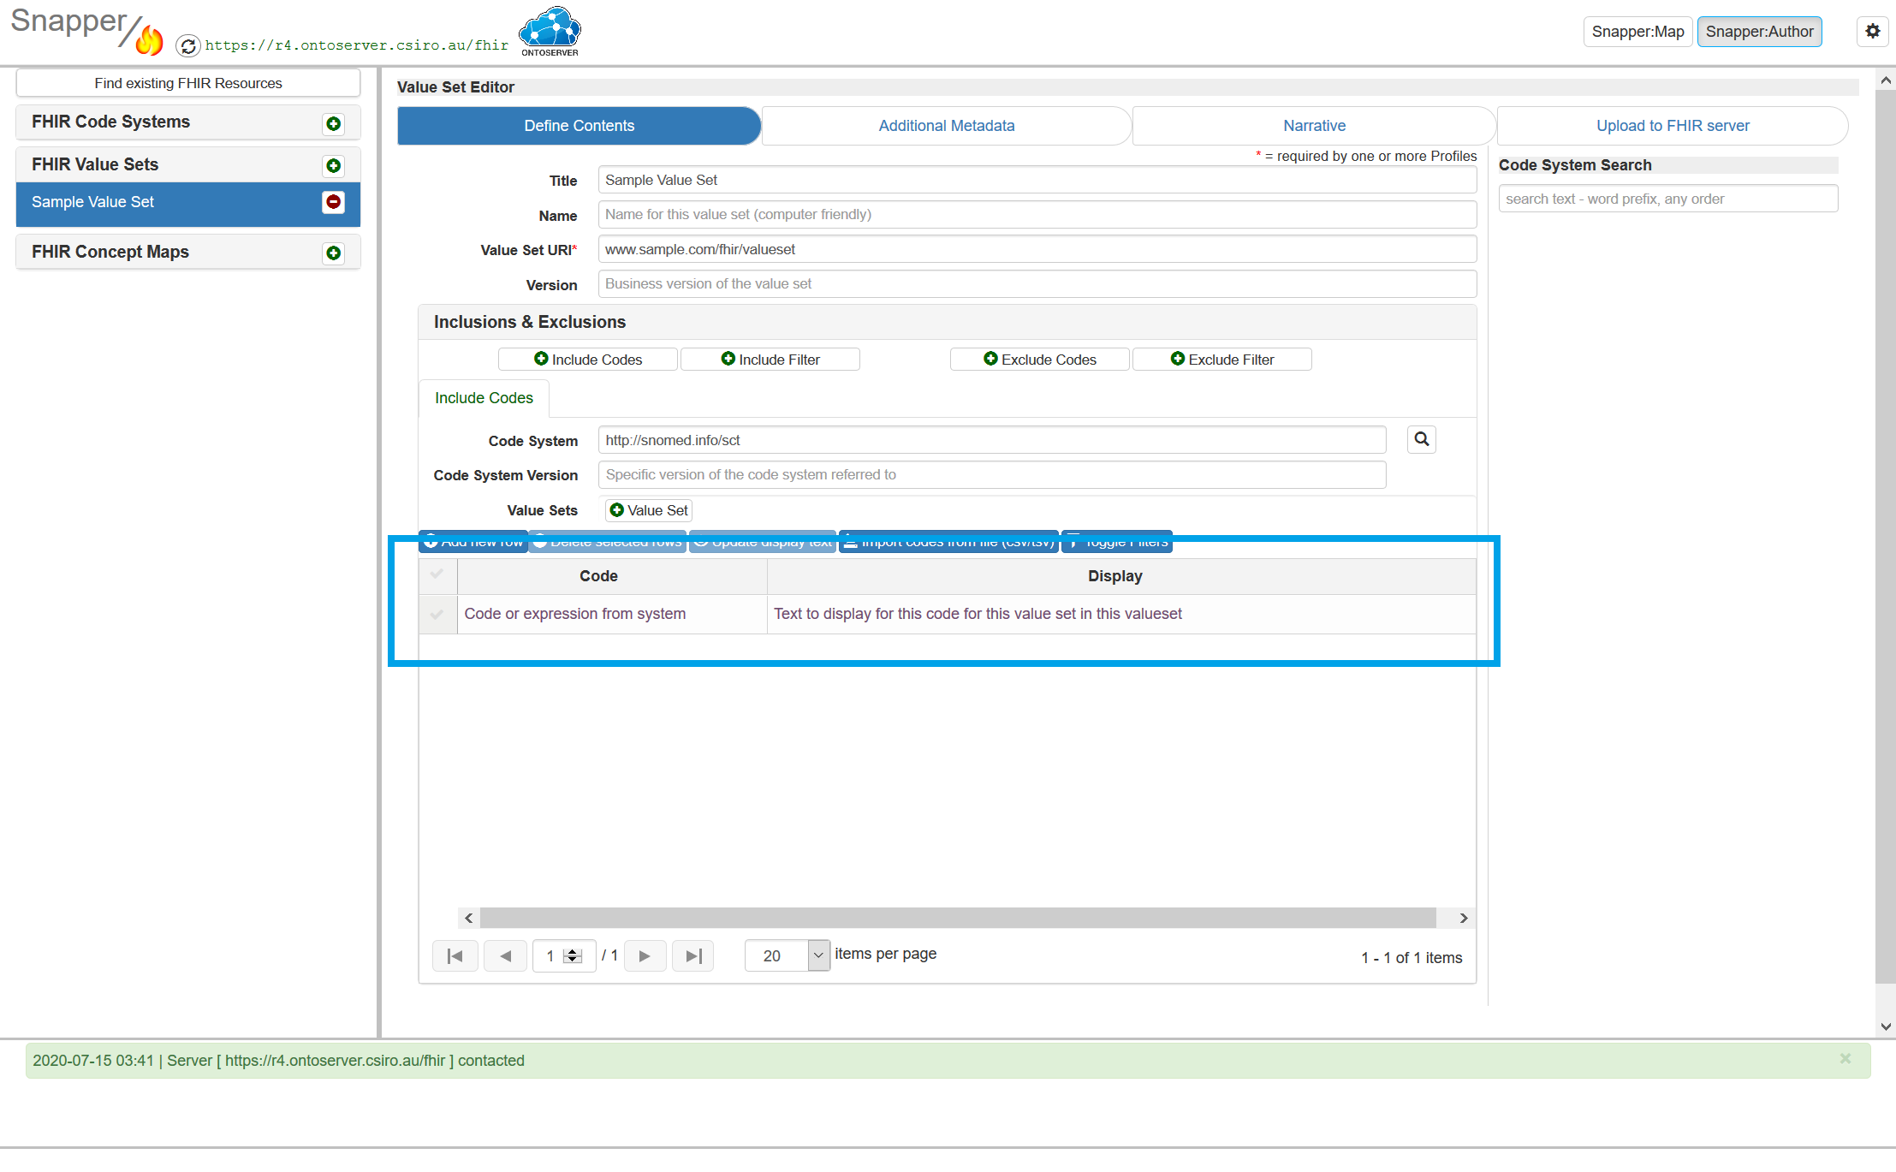Click the page scroll down arrow
The height and width of the screenshot is (1172, 1896).
click(1885, 1026)
